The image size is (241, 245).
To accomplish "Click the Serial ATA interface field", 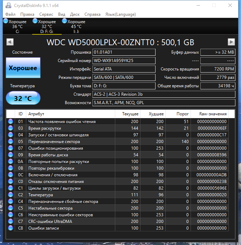I will (x=124, y=69).
